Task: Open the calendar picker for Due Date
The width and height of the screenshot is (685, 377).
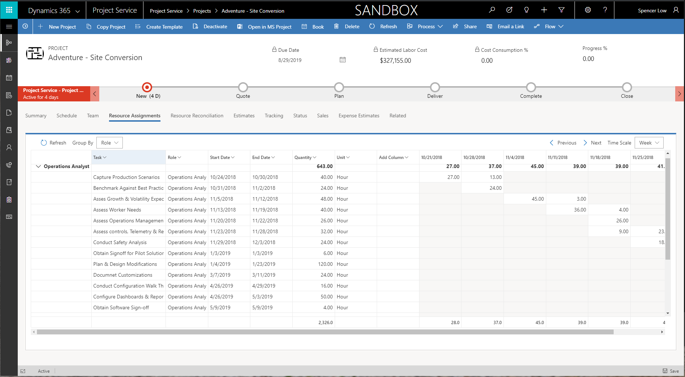Action: (343, 60)
